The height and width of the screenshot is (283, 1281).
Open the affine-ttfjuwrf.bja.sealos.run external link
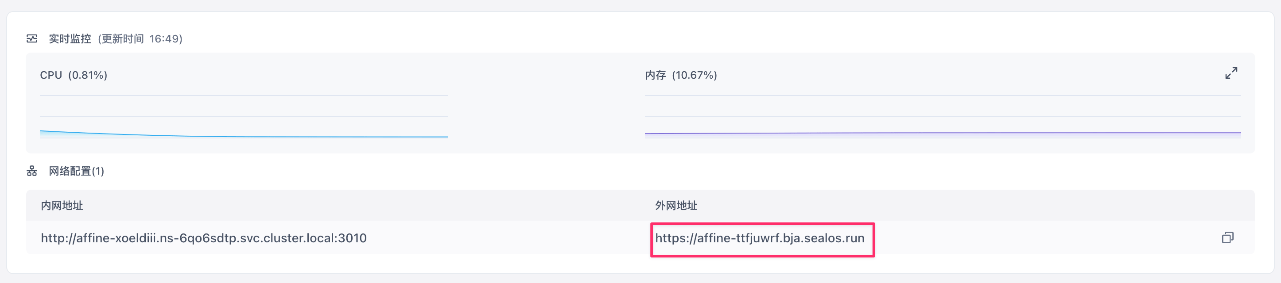[x=759, y=238]
